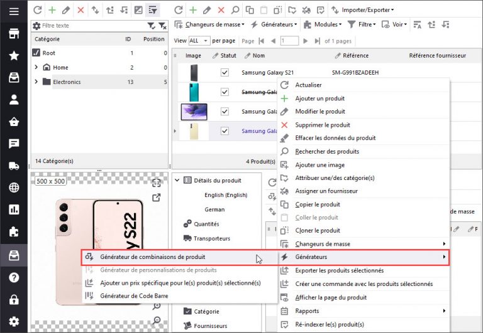Open settings gear in sidebar

click(14, 322)
